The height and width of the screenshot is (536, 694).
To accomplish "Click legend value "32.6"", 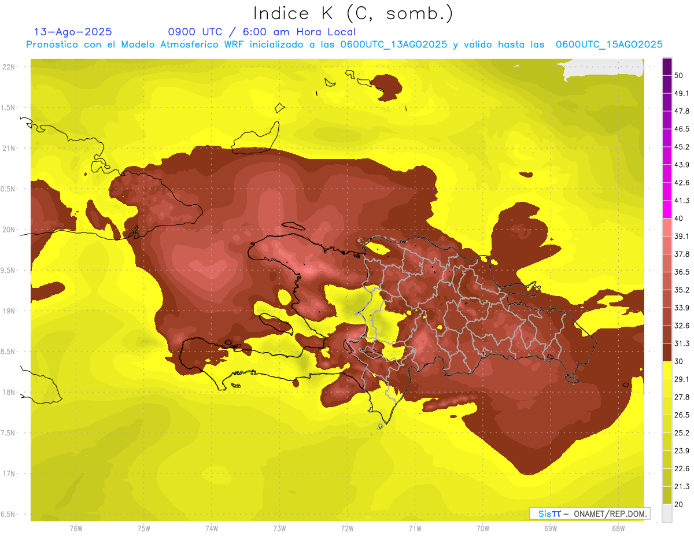I will [682, 326].
